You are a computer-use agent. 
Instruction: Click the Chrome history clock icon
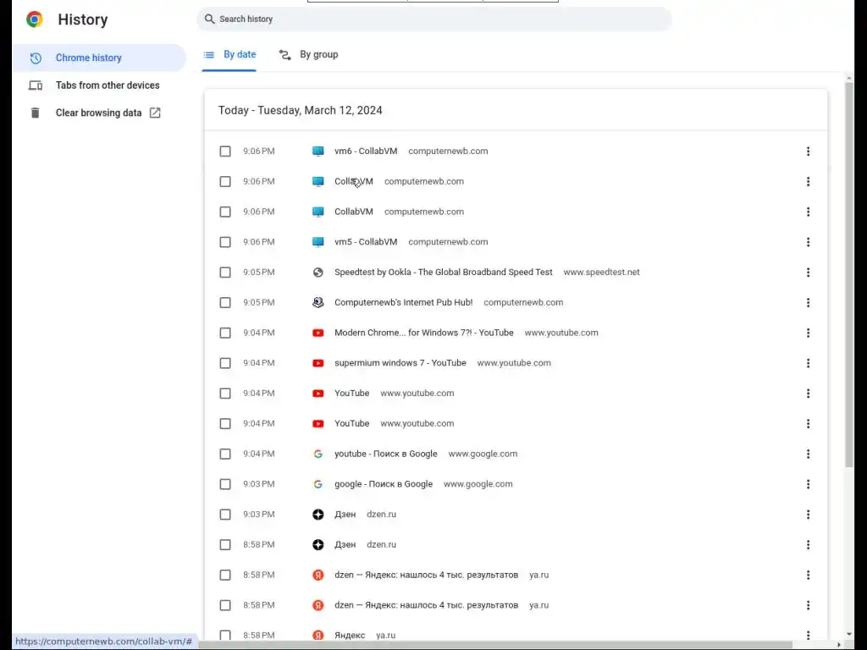(x=36, y=58)
